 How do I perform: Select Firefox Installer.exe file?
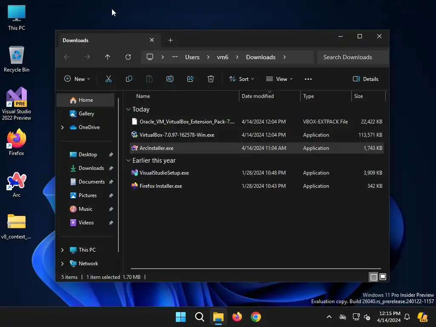click(x=257, y=186)
